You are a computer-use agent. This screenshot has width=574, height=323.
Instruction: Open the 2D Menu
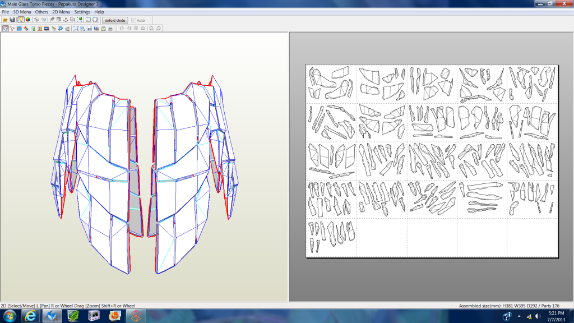(x=61, y=12)
